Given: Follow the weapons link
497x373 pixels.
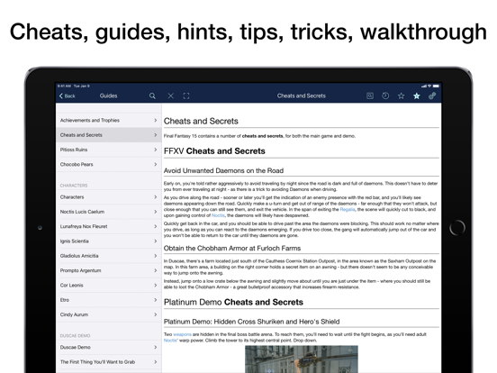Looking at the screenshot, I should click(182, 334).
